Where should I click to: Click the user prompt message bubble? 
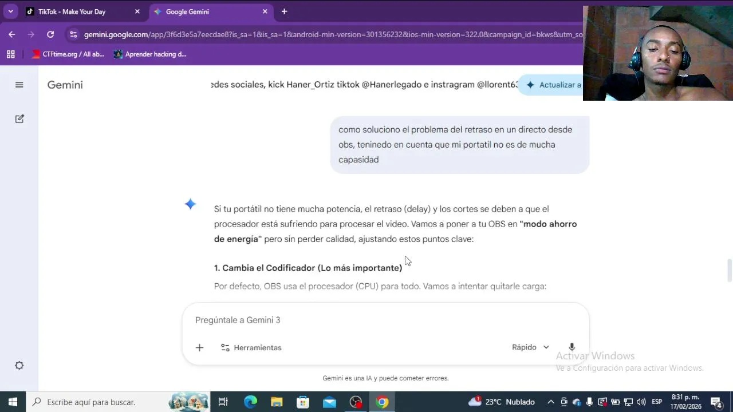click(x=459, y=145)
